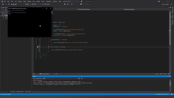174x98 pixels.
Task: Expand the start button dropdown arrow
Action: tap(50, 4)
